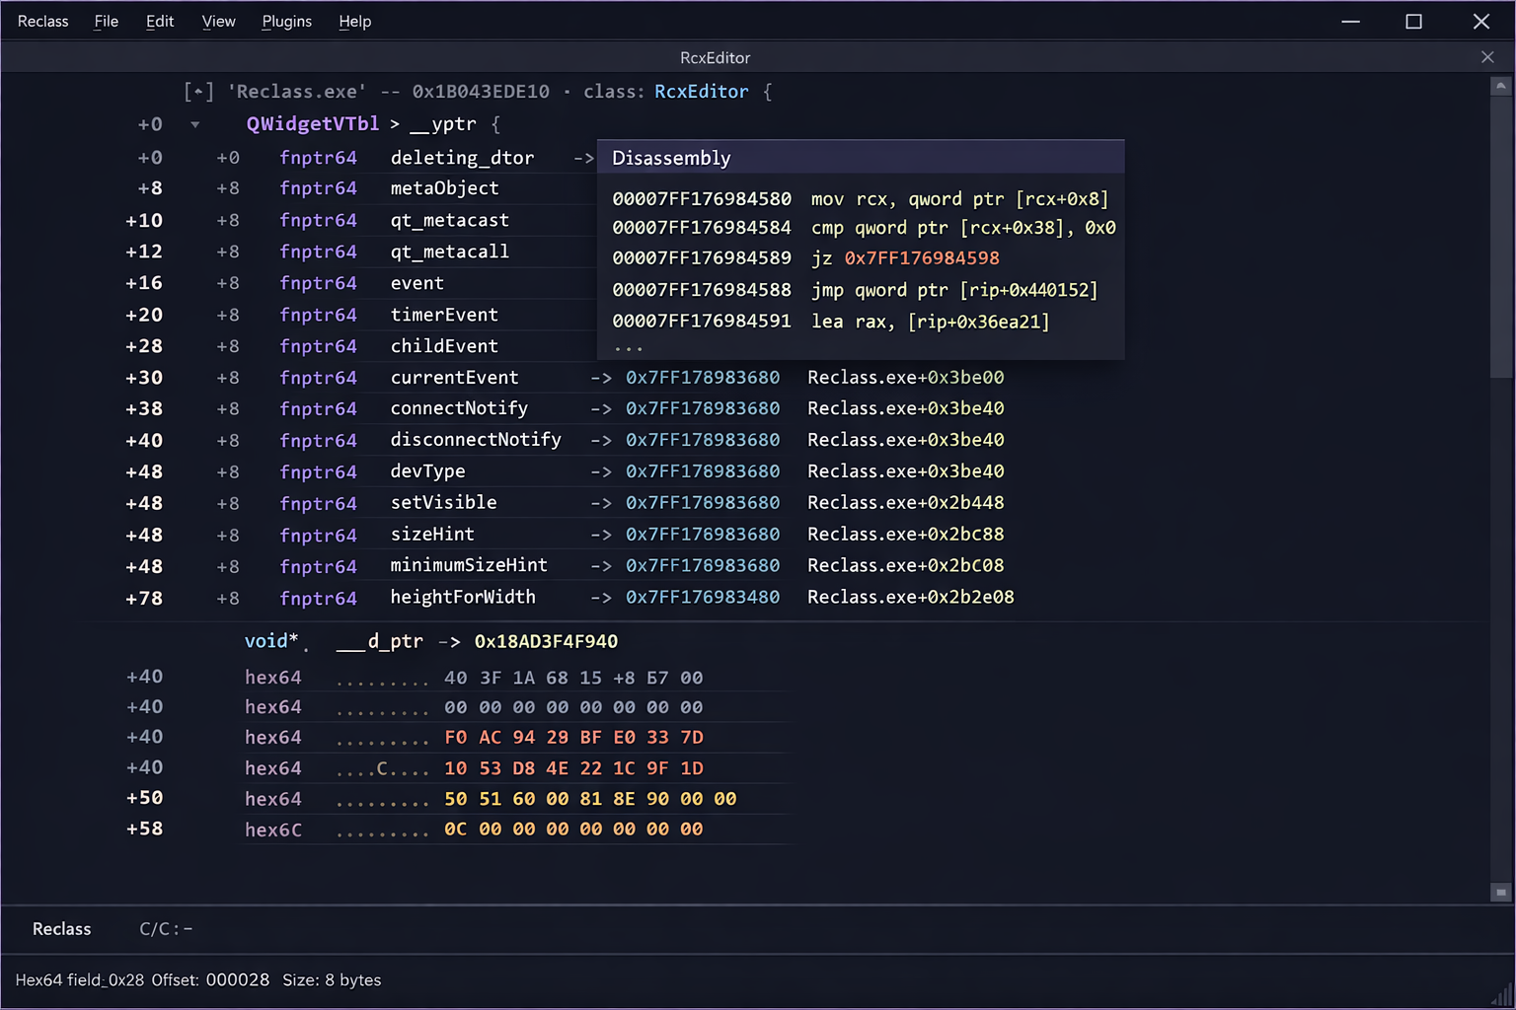This screenshot has height=1010, width=1516.
Task: Click the jz target 0x7FF176984598
Action: 922,258
